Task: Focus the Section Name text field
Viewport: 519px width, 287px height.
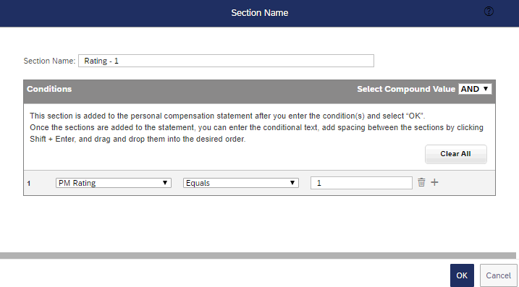Action: pos(226,61)
